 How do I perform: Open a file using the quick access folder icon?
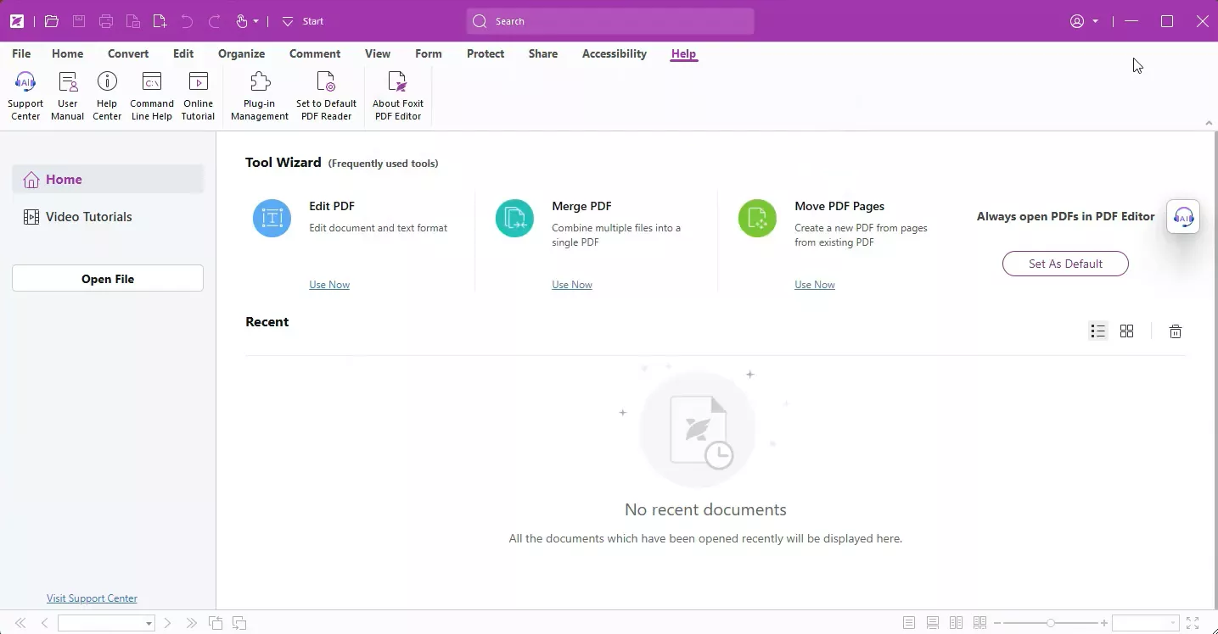click(x=51, y=21)
